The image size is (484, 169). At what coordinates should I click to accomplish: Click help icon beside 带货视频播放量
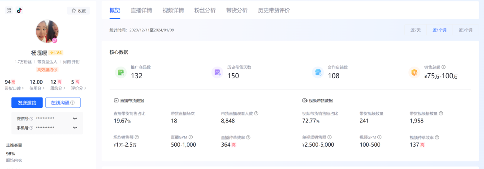pos(441,113)
